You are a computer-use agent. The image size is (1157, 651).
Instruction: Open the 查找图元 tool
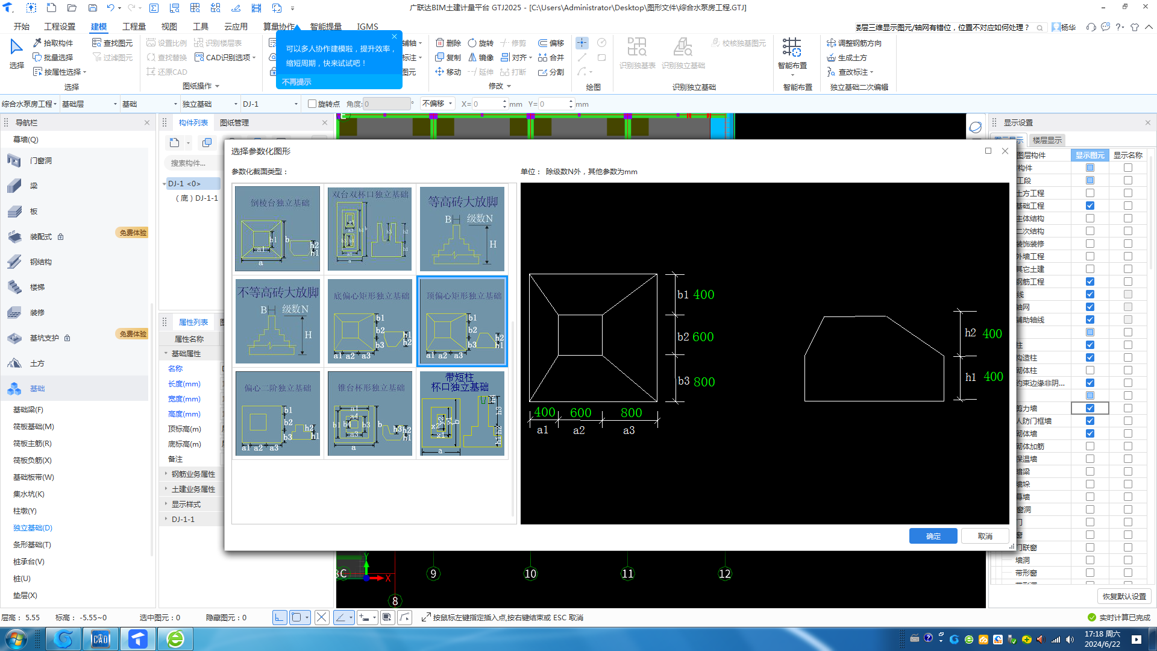pyautogui.click(x=113, y=43)
